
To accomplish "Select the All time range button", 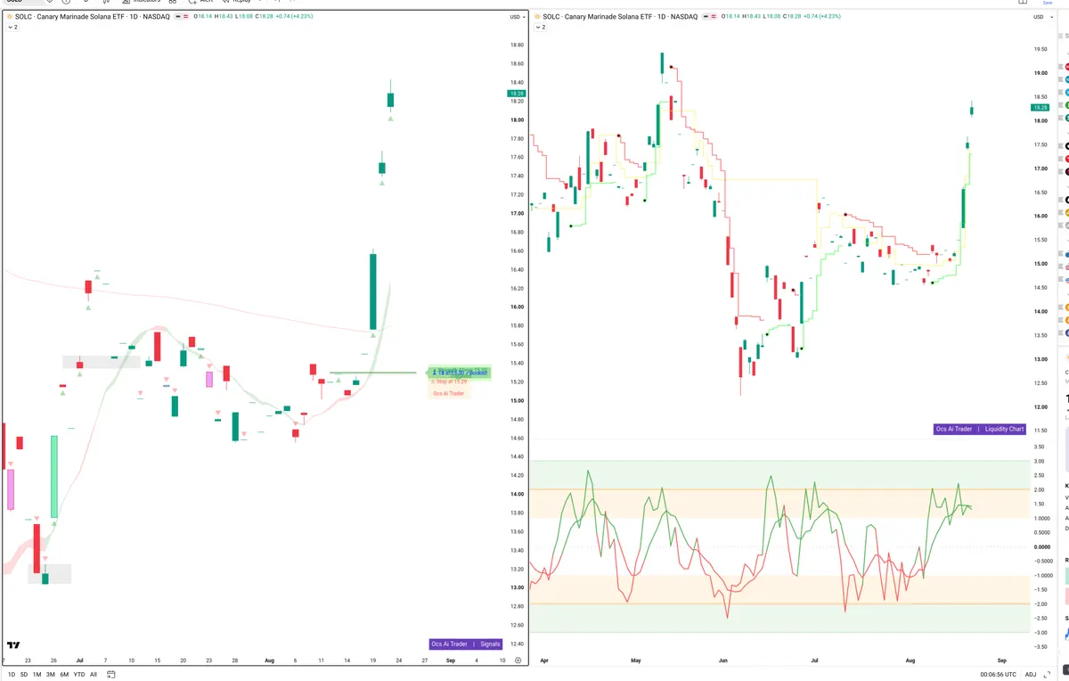I will click(94, 674).
